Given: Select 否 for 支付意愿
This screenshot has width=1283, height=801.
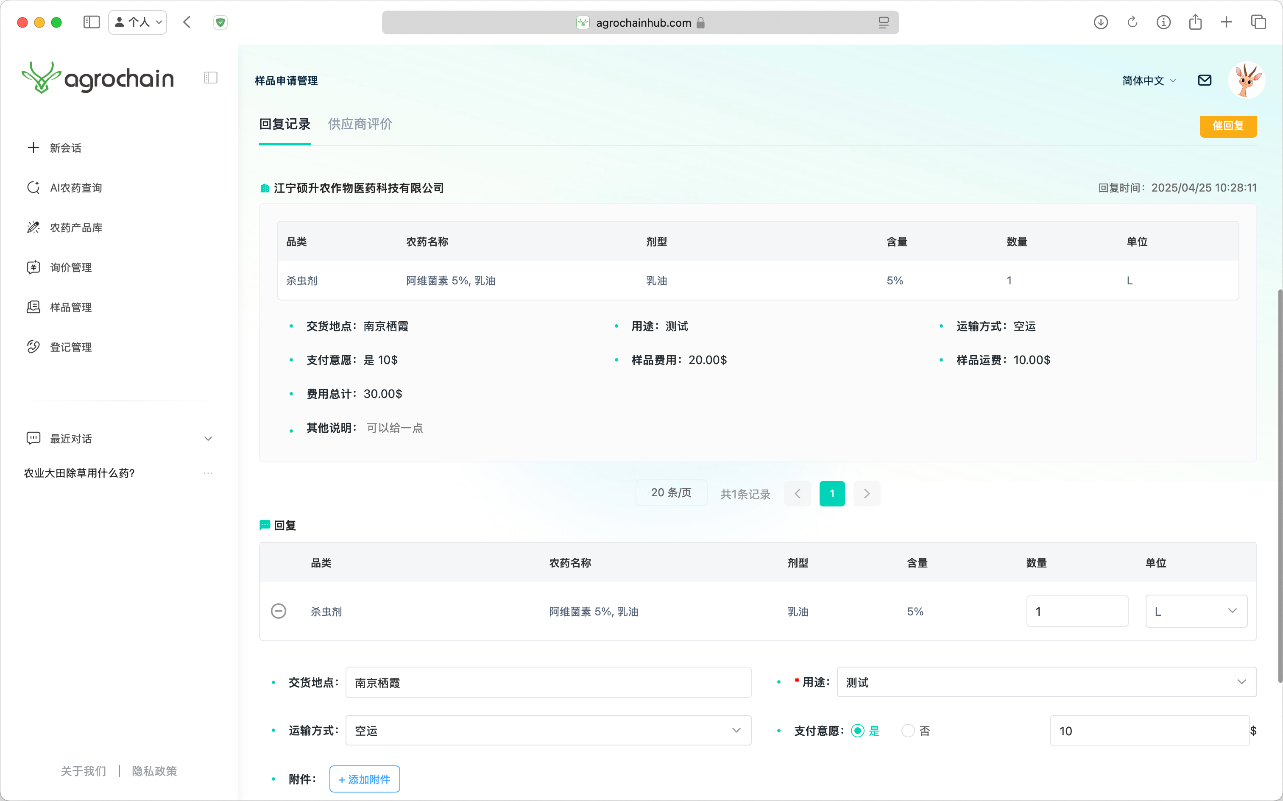Looking at the screenshot, I should pos(908,731).
